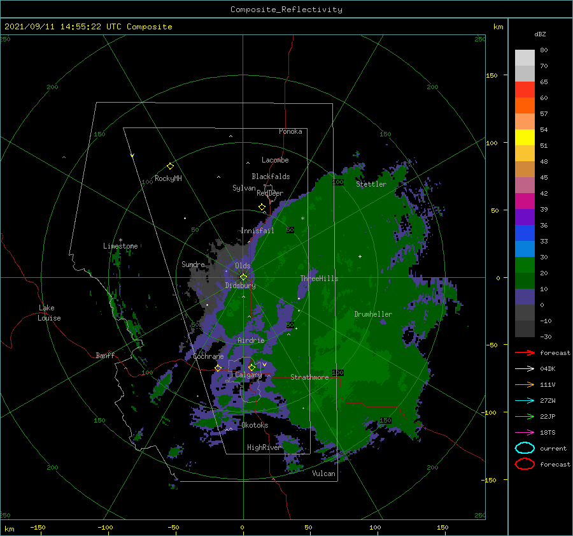Click the dBZ legend heading

pyautogui.click(x=540, y=34)
